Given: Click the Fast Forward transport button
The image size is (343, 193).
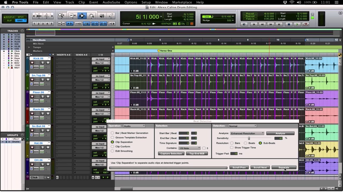Looking at the screenshot, I should [x=271, y=24].
